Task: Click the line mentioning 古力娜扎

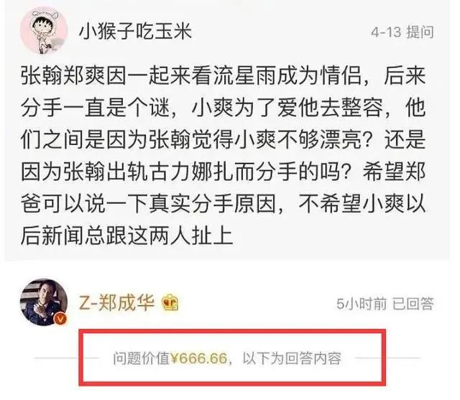Action: click(223, 172)
